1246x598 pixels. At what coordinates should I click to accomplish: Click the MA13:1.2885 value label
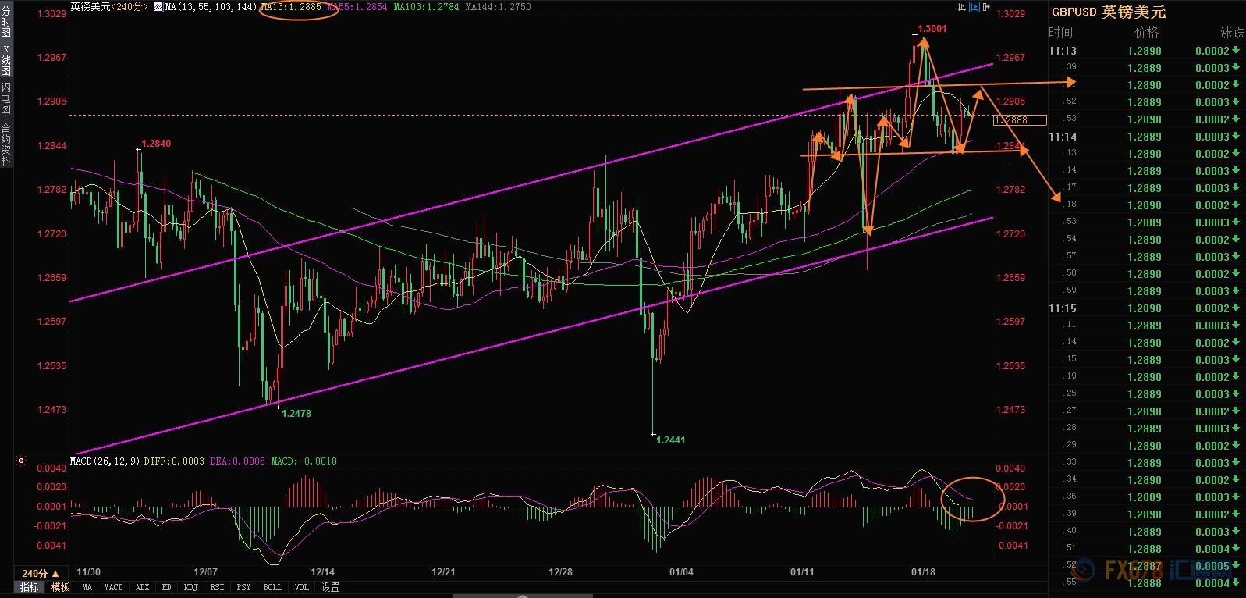point(290,7)
